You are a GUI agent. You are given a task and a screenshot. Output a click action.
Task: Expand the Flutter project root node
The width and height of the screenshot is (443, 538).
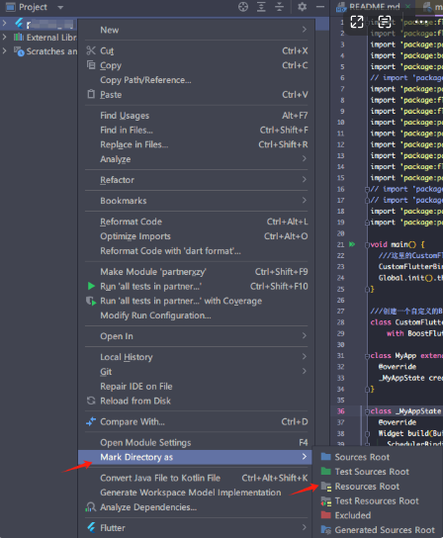(5, 23)
